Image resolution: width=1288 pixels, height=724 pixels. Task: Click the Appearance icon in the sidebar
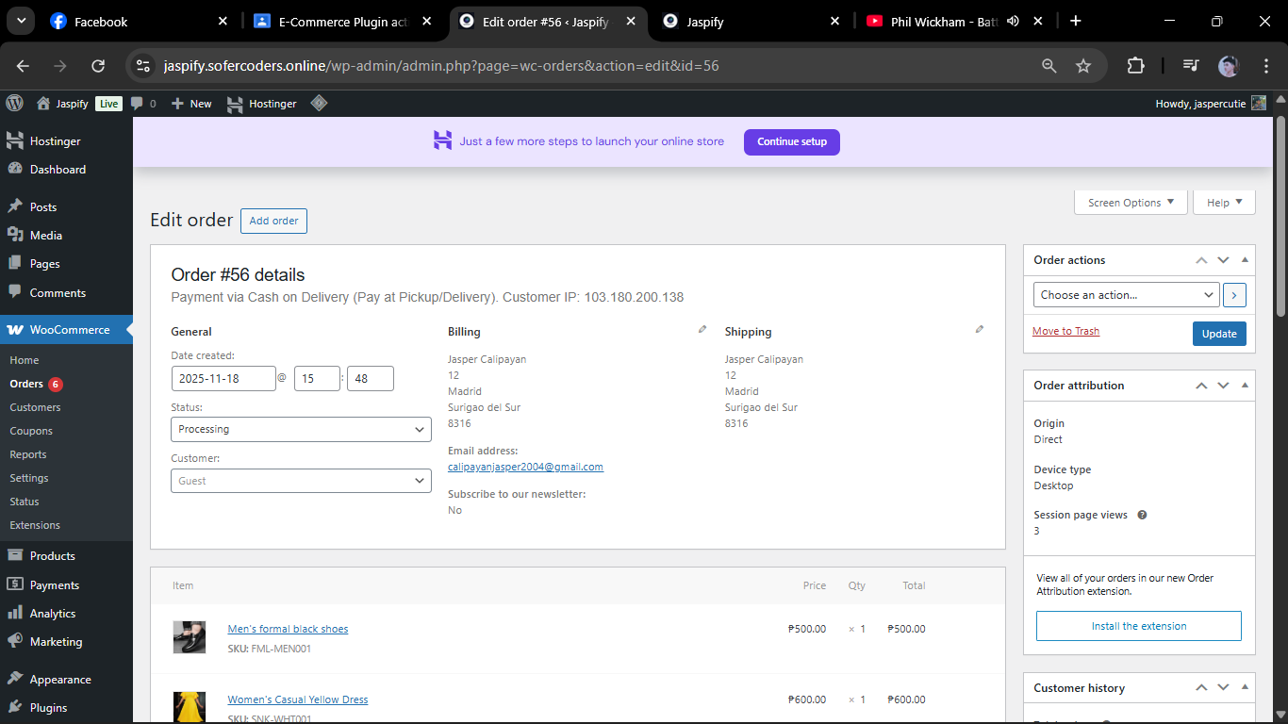(x=17, y=679)
